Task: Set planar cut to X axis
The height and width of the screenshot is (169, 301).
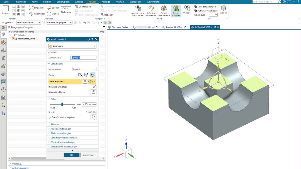Action: pos(80,75)
